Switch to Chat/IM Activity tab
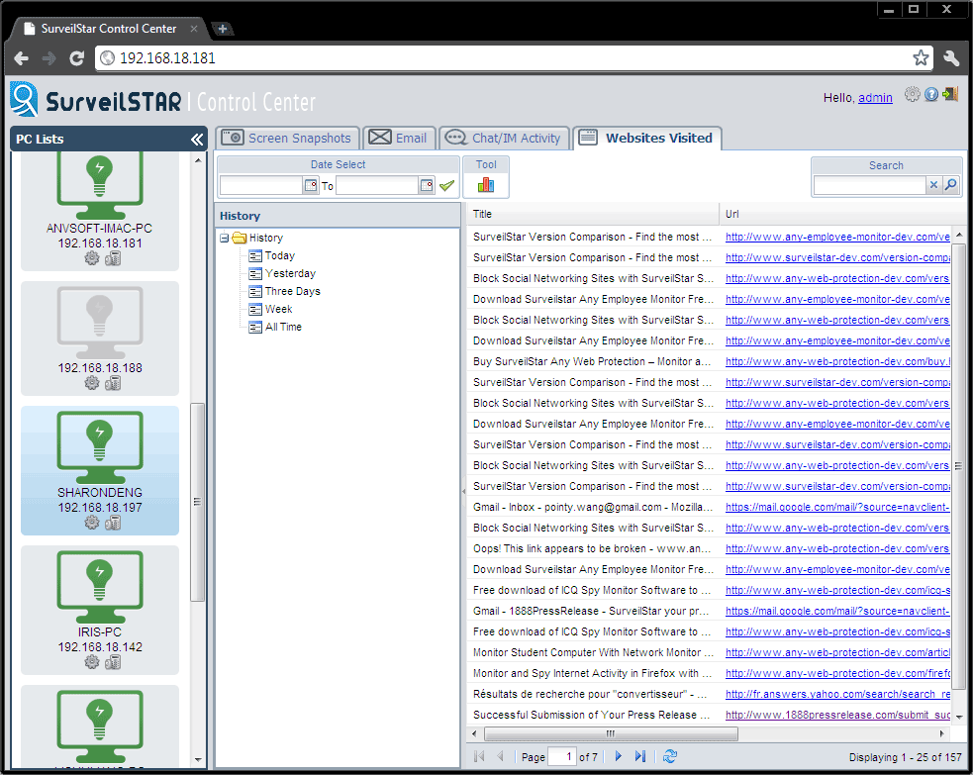 [x=505, y=138]
